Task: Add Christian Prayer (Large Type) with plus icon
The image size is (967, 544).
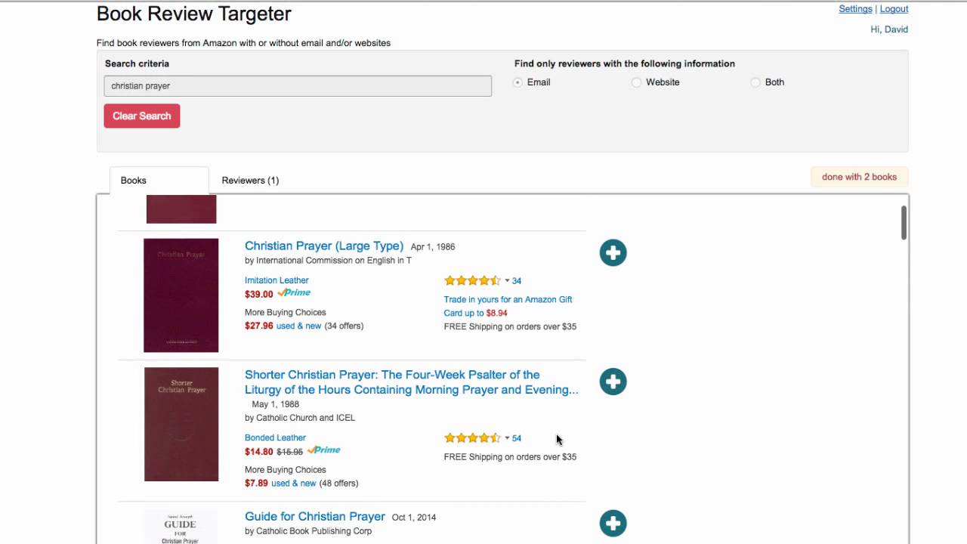Action: click(x=613, y=252)
